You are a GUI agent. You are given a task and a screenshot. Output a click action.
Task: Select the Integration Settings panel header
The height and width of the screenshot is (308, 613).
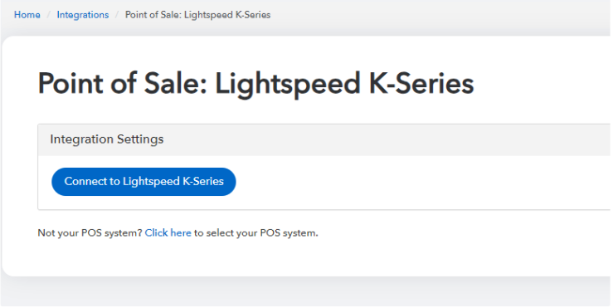click(324, 139)
